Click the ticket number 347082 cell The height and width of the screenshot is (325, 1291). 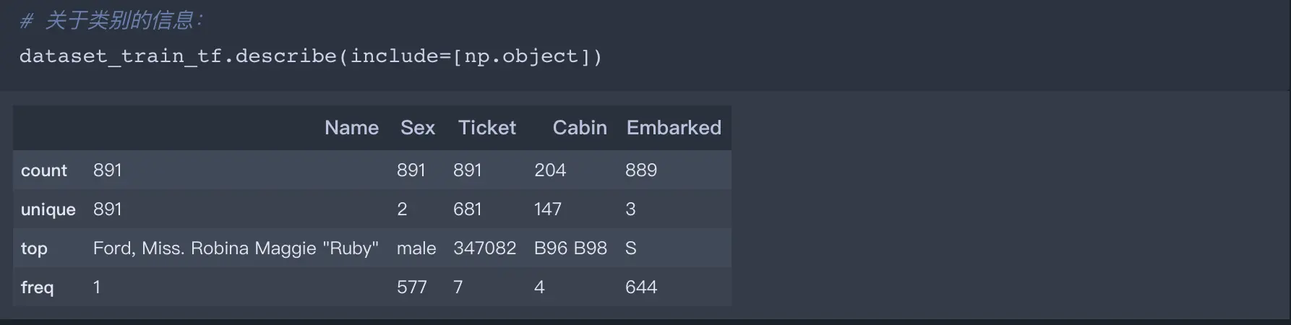(484, 248)
